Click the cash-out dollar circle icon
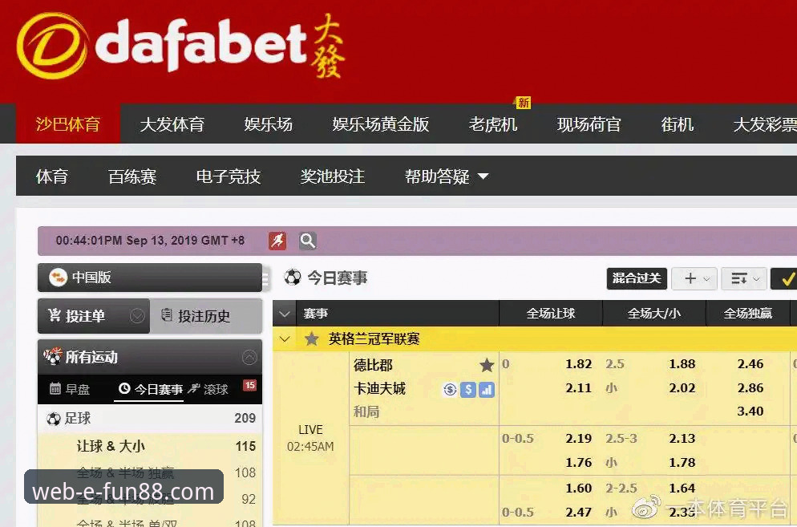Image resolution: width=797 pixels, height=527 pixels. click(450, 390)
